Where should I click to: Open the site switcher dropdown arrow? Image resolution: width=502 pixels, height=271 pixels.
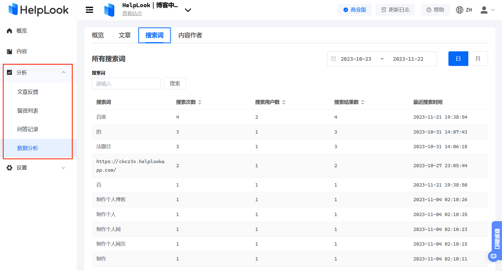(188, 10)
